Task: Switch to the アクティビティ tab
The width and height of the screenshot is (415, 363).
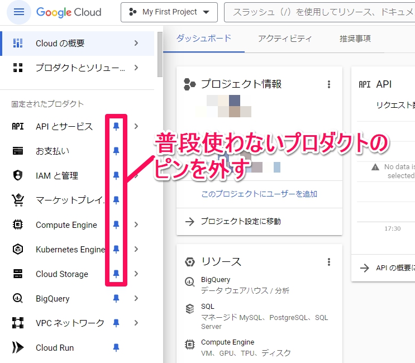Action: [x=285, y=39]
